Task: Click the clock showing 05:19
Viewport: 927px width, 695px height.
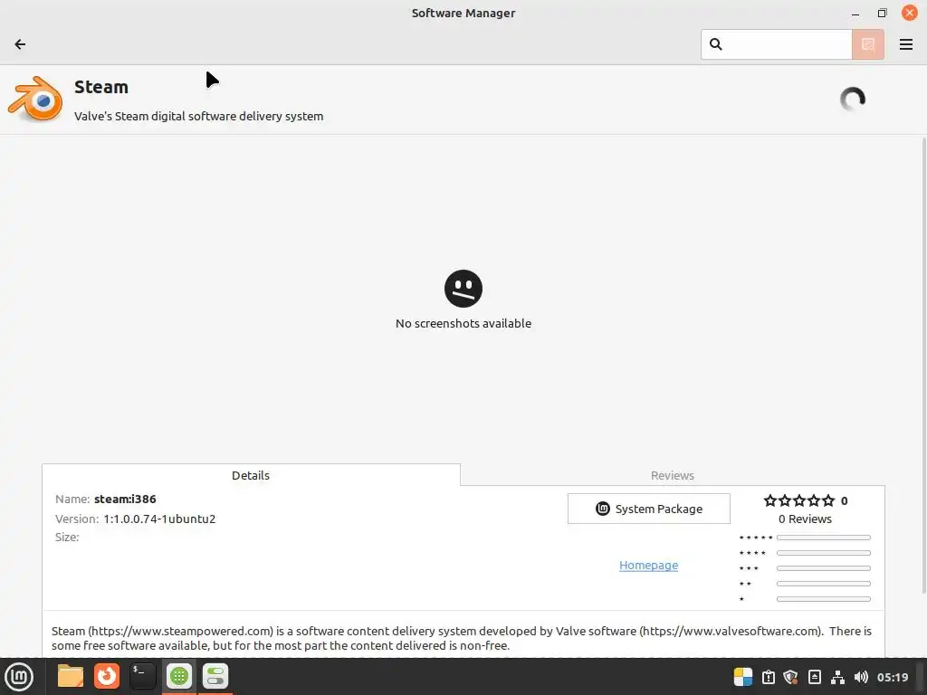Action: point(893,677)
